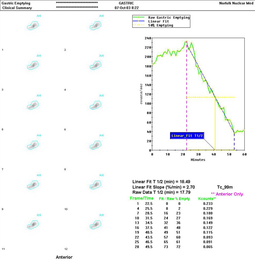Click the 'counts/sec' y-axis label
Screen dimensions: 255x261
click(141, 94)
